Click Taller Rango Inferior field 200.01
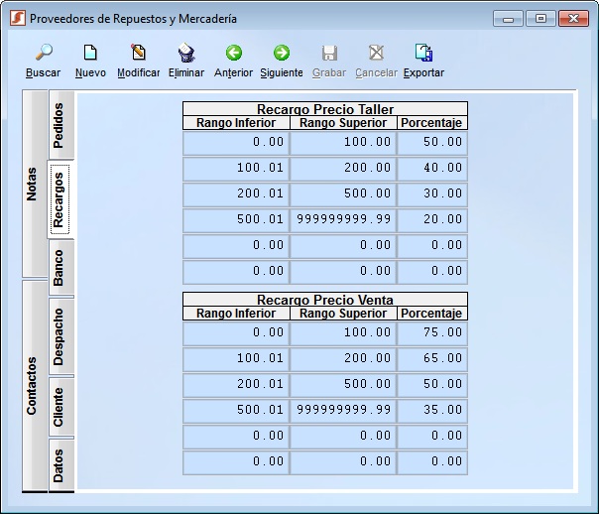 236,193
